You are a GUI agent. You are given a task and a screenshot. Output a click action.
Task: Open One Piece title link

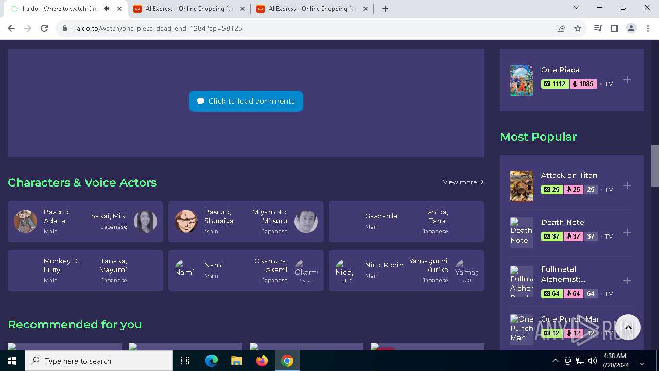[560, 70]
